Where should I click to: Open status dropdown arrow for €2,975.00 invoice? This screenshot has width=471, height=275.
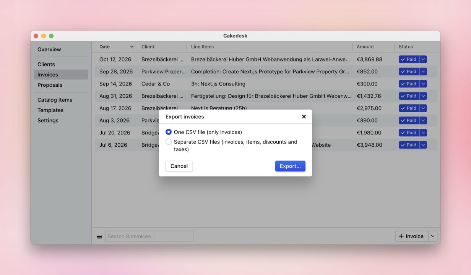(423, 108)
